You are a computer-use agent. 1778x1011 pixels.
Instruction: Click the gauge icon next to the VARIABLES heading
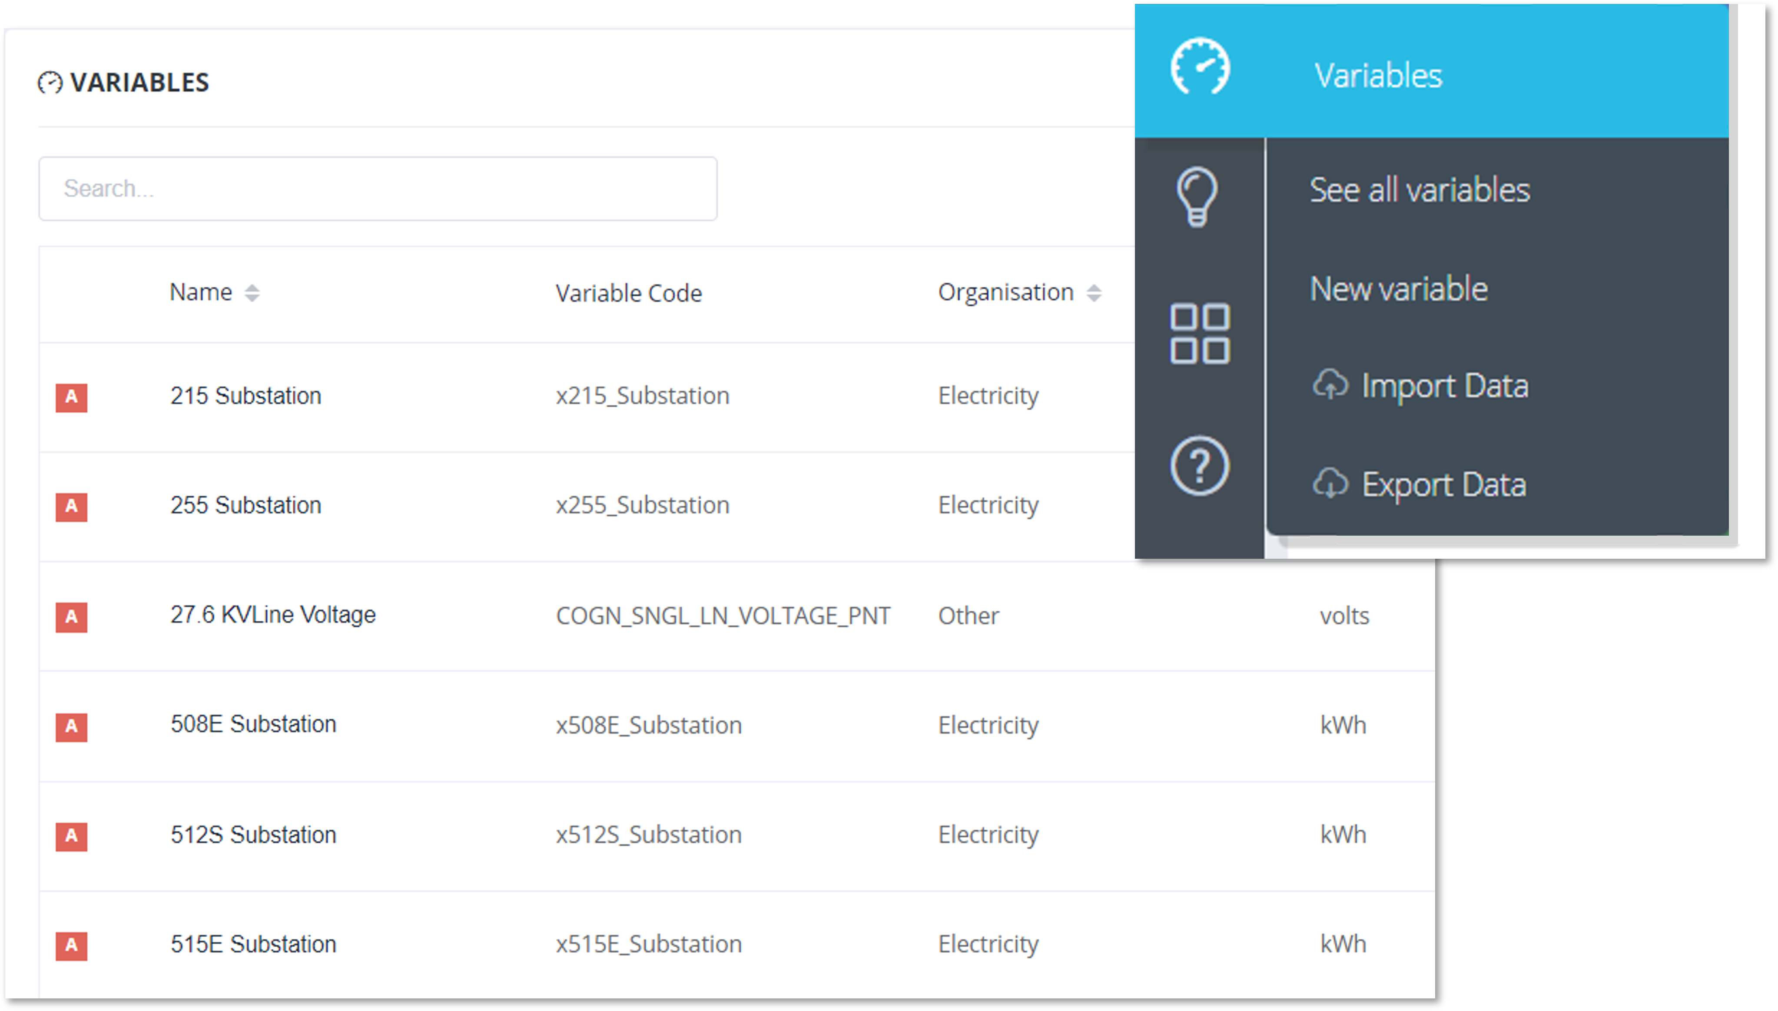coord(50,82)
